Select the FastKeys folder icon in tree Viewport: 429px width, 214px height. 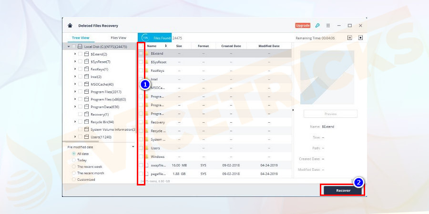(x=86, y=69)
